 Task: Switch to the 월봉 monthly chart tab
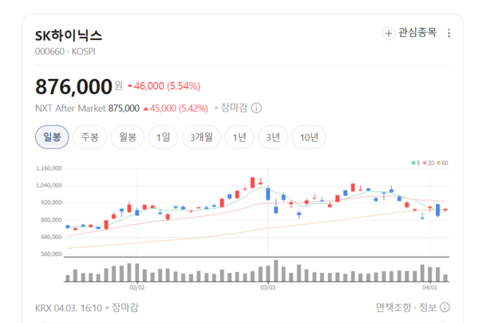tap(128, 137)
